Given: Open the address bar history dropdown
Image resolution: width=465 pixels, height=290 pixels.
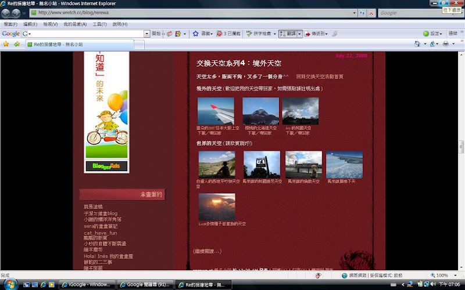Looking at the screenshot, I should [x=354, y=13].
